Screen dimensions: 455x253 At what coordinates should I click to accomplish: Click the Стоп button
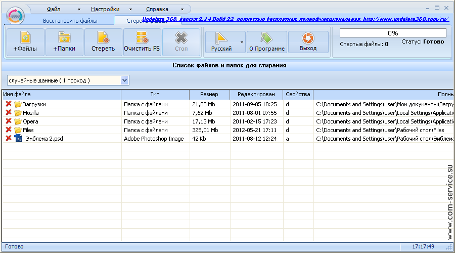point(181,42)
